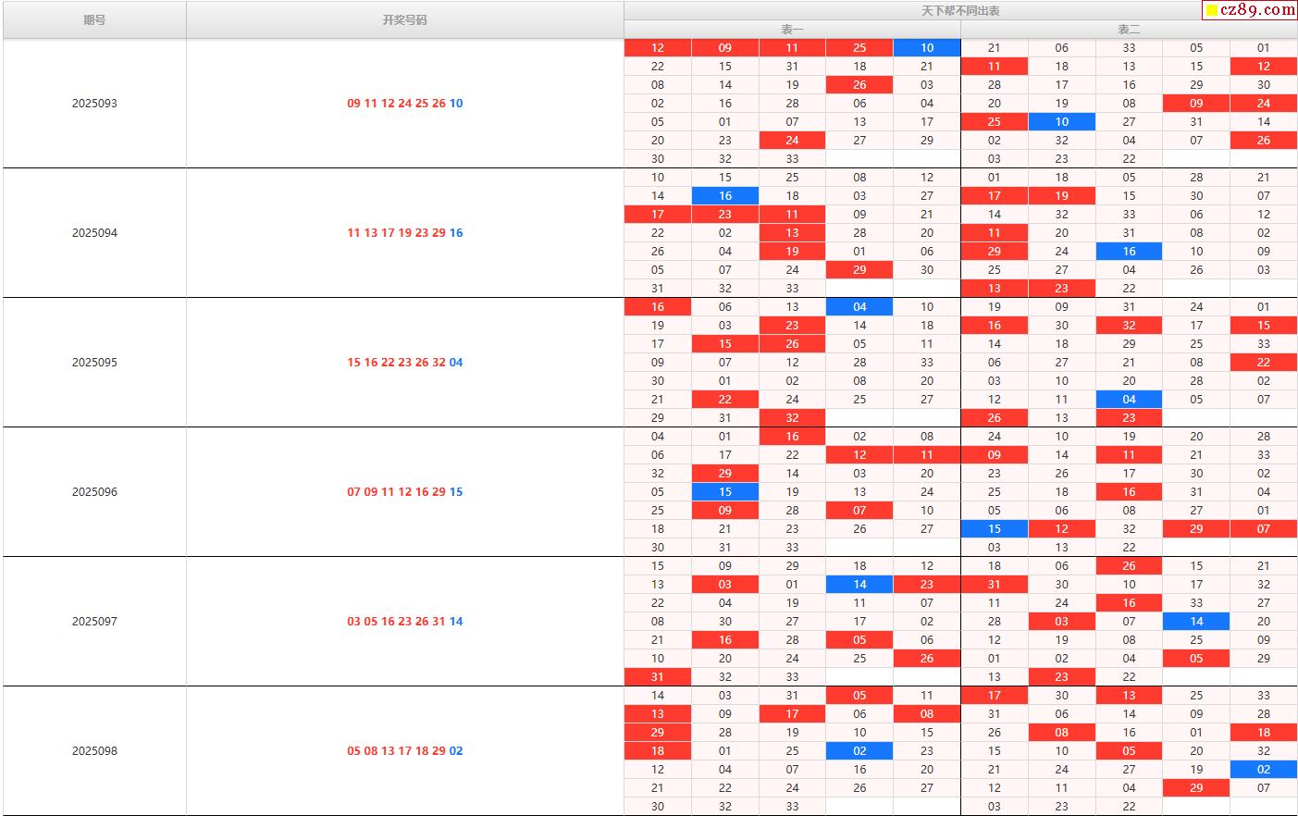Click blue 10 in 表二 for 2025093
Viewport: 1298px width, 816px height.
1061,121
